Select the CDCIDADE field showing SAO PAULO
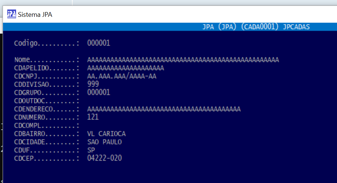 [105, 142]
